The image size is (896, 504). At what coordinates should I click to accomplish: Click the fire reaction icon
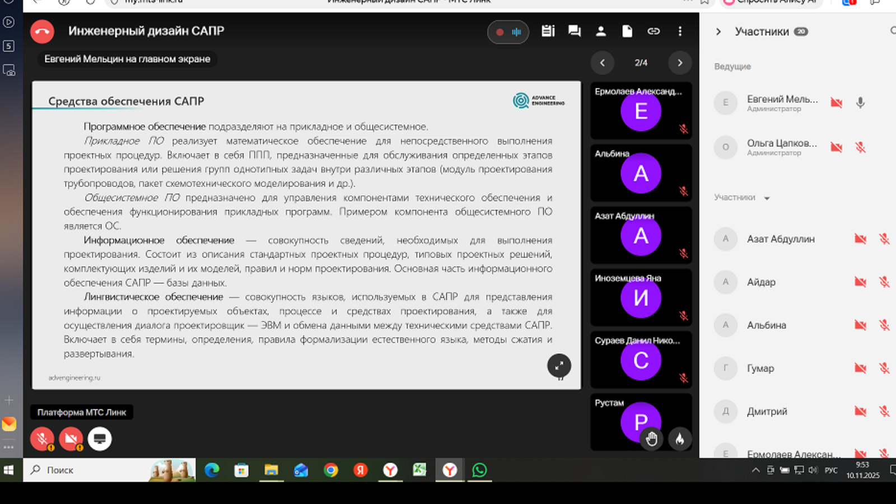point(679,439)
